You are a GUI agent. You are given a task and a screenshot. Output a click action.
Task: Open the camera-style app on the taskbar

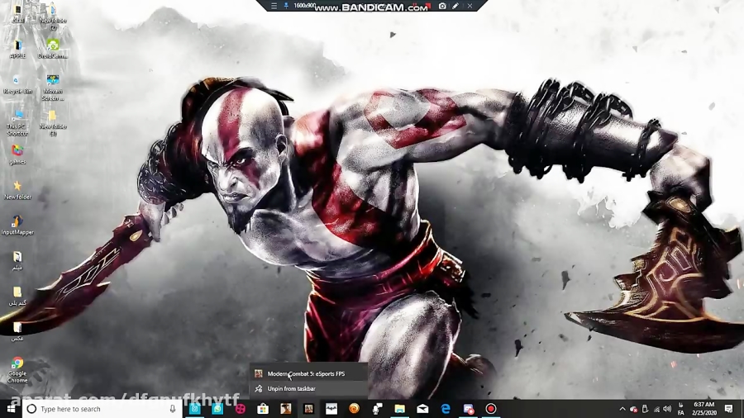pyautogui.click(x=194, y=409)
